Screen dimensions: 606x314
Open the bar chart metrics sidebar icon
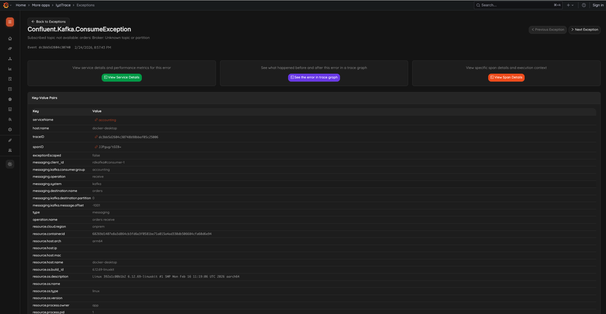(10, 69)
